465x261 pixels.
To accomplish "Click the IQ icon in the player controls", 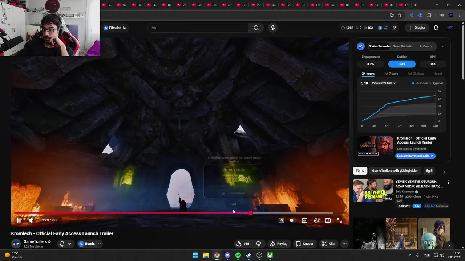I will pyautogui.click(x=281, y=220).
